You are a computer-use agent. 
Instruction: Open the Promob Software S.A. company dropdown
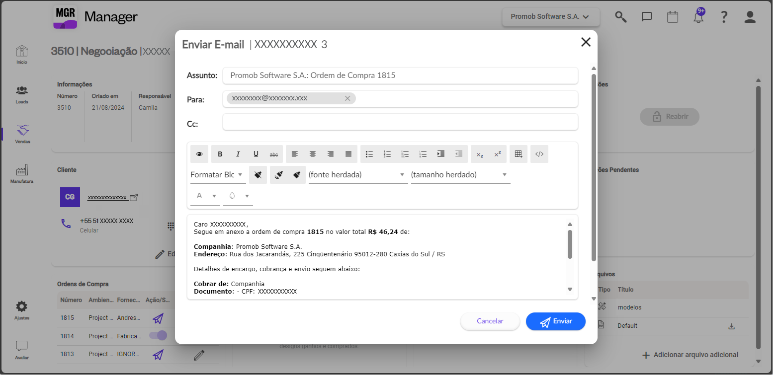pyautogui.click(x=551, y=17)
